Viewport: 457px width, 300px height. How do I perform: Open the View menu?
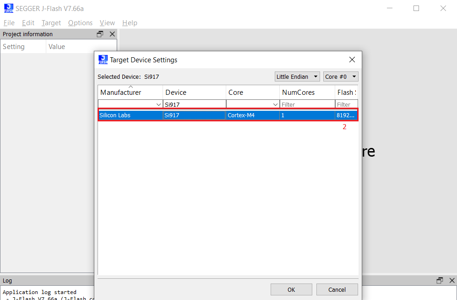[x=107, y=23]
